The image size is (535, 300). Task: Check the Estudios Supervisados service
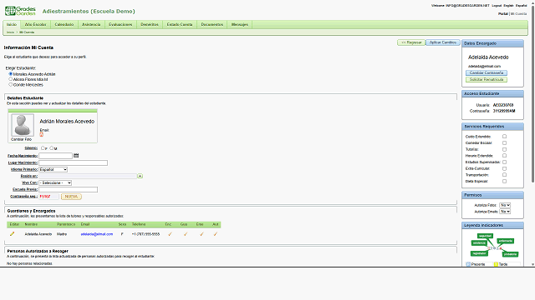504,162
